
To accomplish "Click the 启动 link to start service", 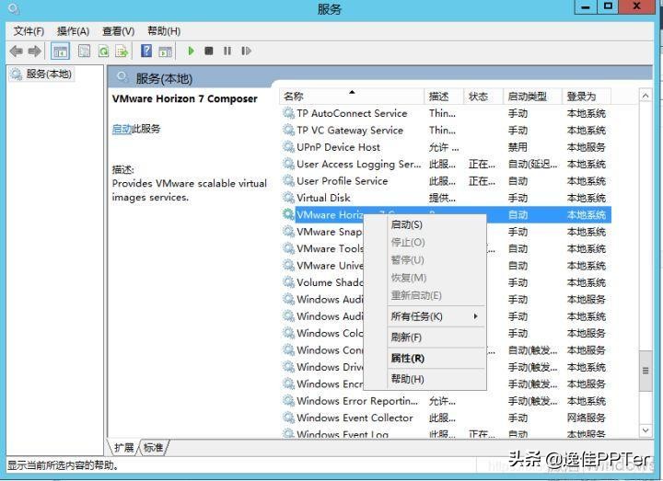I will pos(122,129).
